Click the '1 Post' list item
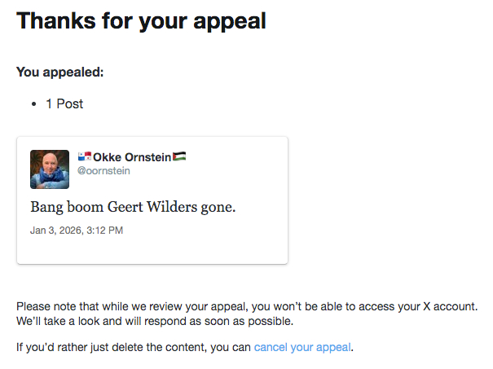Image resolution: width=493 pixels, height=369 pixels. [64, 104]
